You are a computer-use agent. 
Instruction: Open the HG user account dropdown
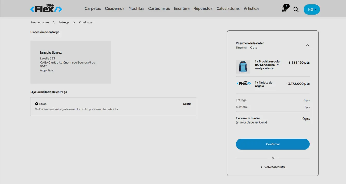coord(312,10)
